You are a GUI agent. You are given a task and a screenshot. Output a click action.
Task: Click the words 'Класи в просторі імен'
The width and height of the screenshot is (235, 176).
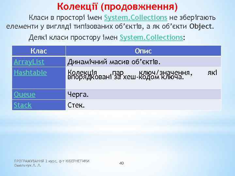[x=65, y=18]
